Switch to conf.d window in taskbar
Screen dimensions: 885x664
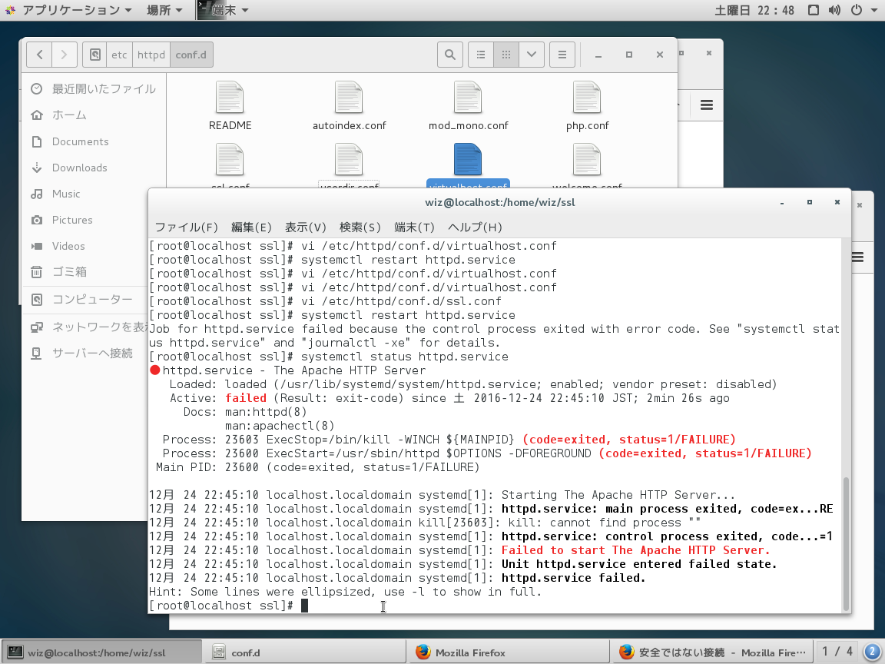305,652
